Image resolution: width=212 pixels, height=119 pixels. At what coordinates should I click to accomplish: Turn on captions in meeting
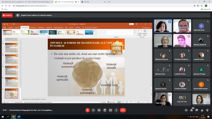coord(99,110)
